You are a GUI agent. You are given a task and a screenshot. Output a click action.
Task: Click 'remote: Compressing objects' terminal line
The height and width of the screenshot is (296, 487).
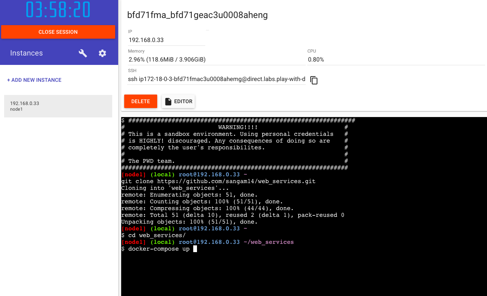pyautogui.click(x=207, y=208)
